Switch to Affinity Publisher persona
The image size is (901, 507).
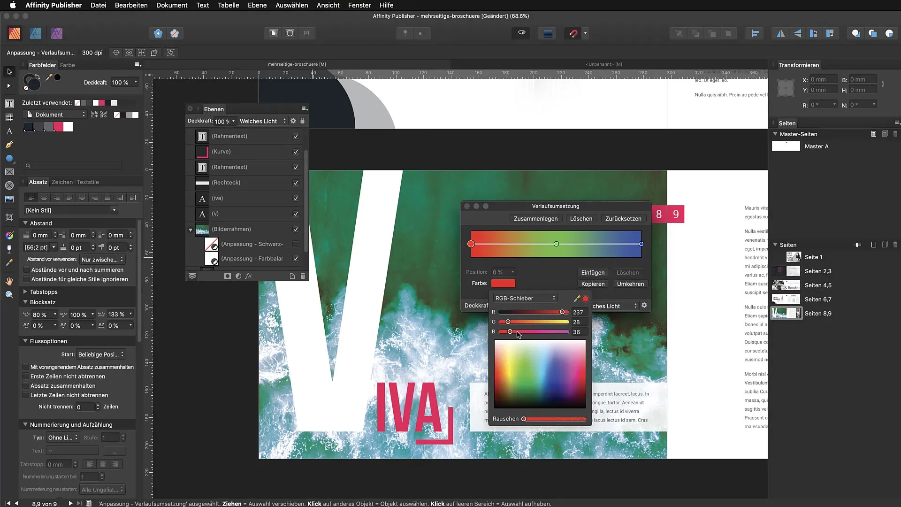click(15, 33)
